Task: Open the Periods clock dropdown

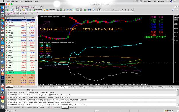Action: click(x=90, y=10)
